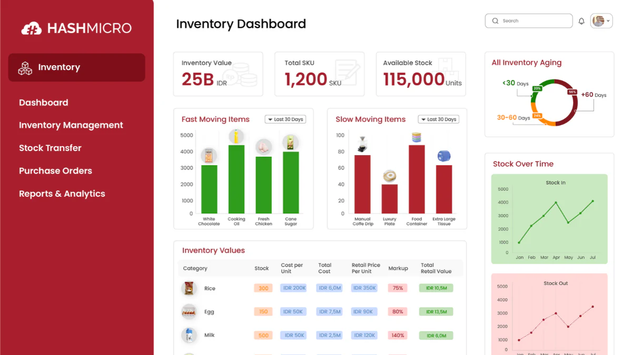Expand the profile menu chevron
Screen dimensions: 632x355
point(608,21)
